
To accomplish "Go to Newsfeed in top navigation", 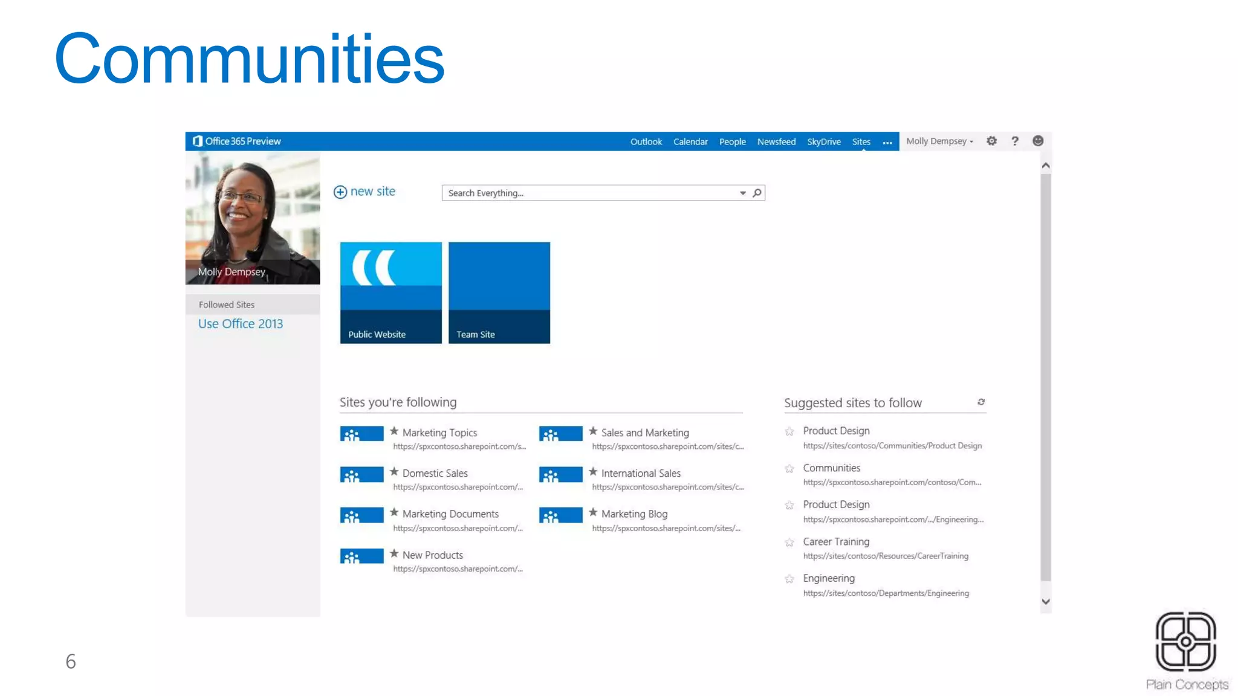I will tap(776, 141).
